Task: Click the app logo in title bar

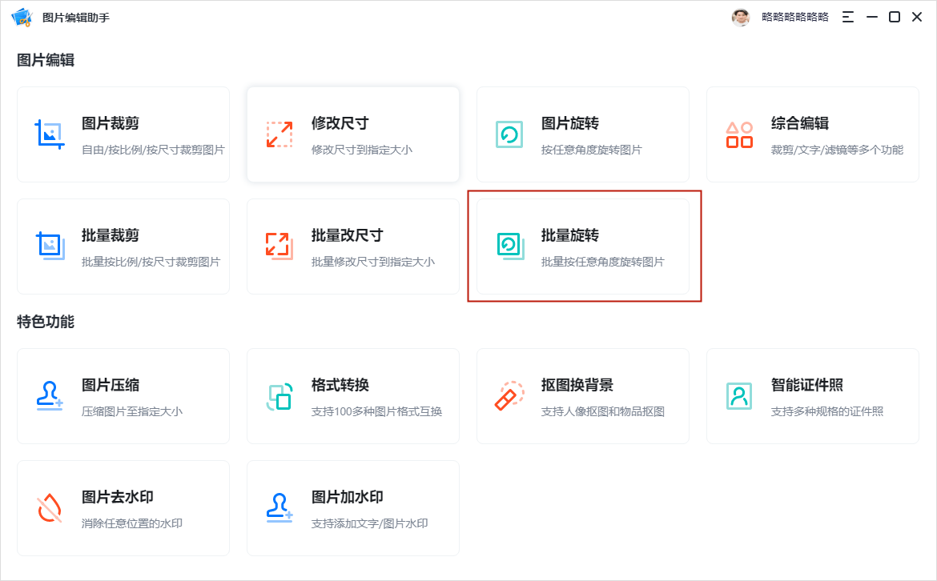Action: (x=22, y=17)
